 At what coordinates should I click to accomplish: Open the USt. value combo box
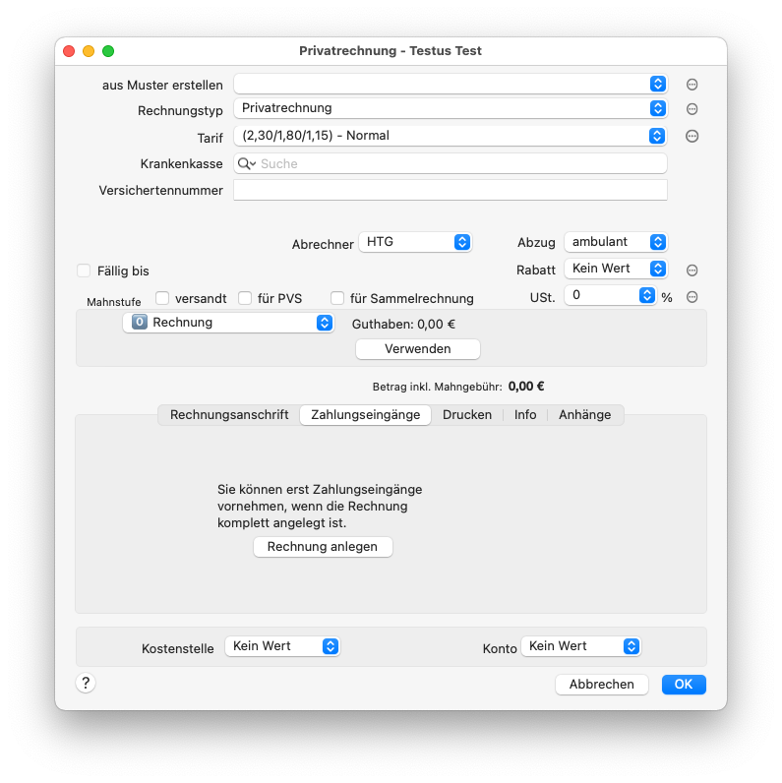click(x=610, y=296)
